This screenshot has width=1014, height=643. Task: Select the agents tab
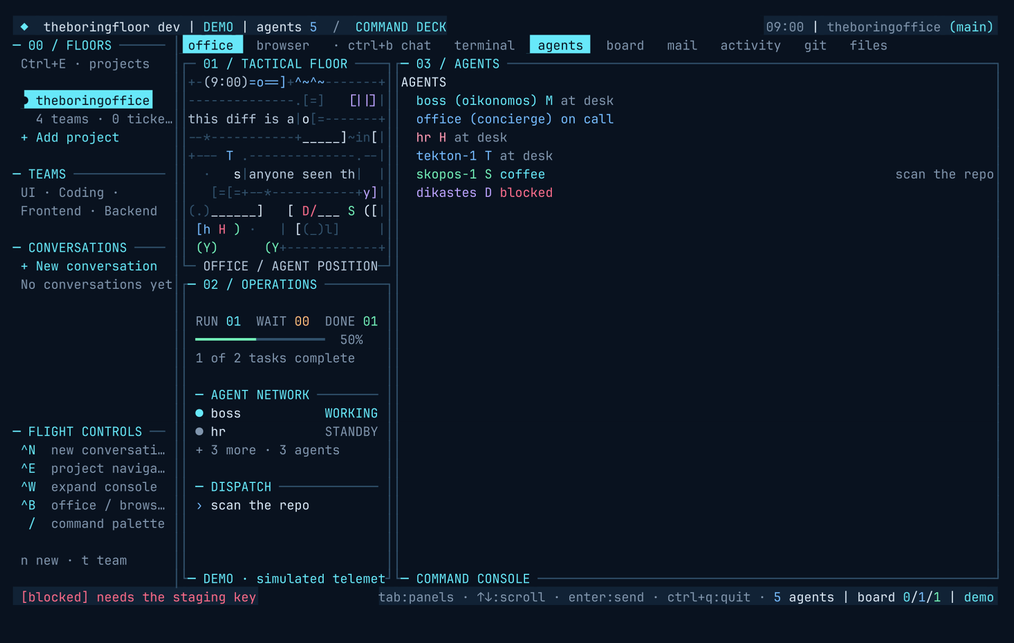coord(560,45)
